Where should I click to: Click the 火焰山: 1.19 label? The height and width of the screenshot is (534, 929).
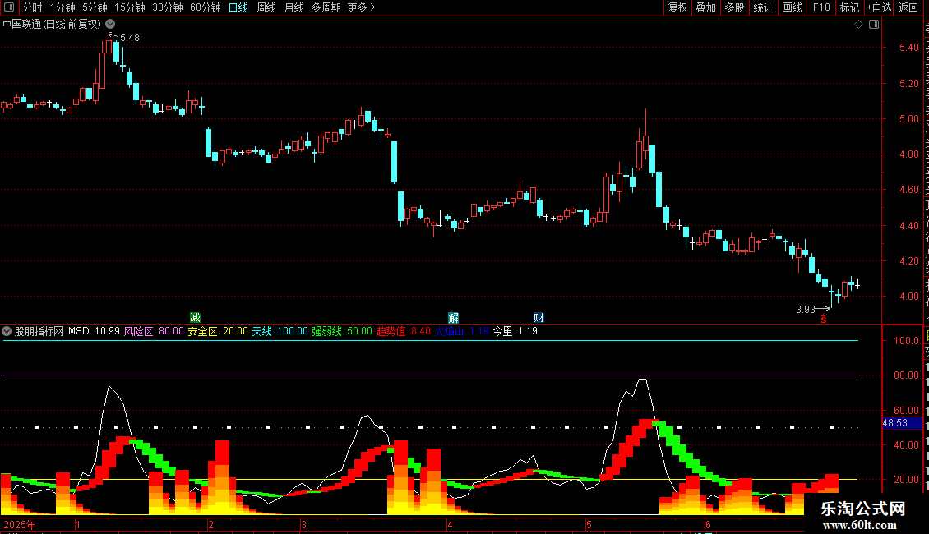pos(461,332)
